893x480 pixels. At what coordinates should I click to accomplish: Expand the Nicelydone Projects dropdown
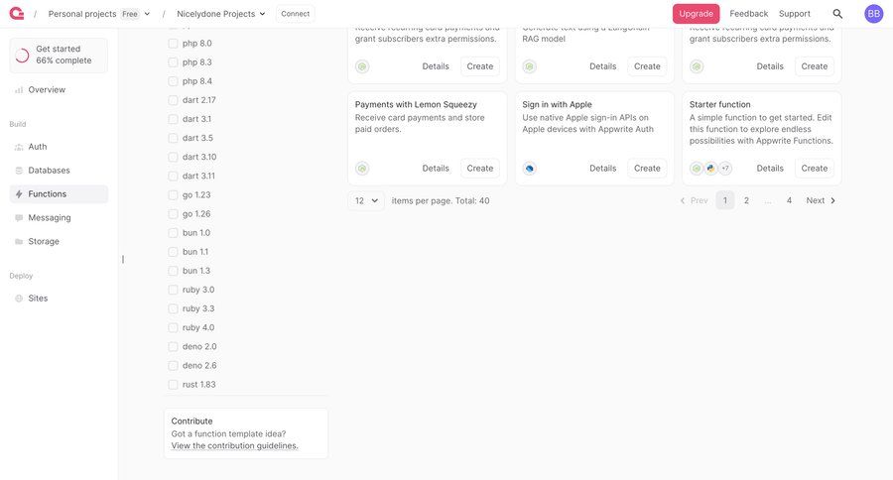(x=221, y=14)
